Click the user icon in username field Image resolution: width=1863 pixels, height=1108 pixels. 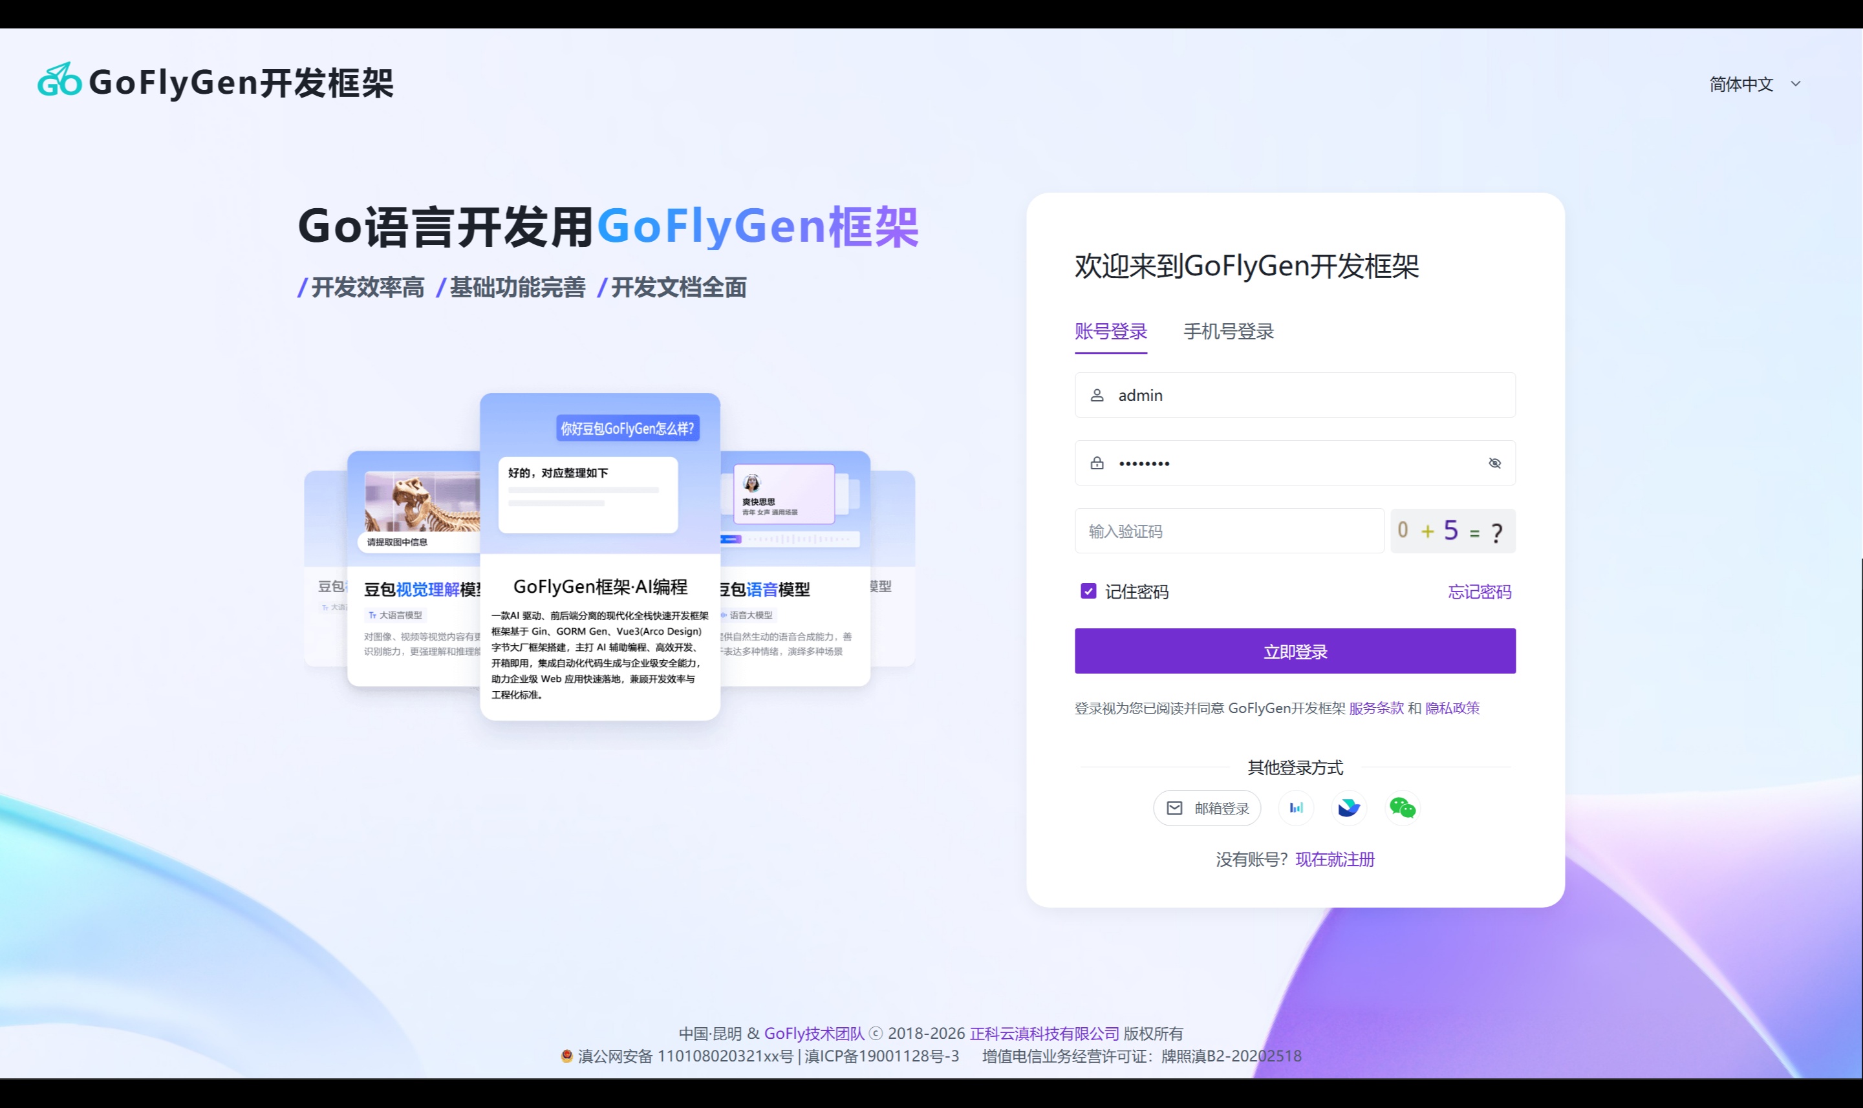(1097, 395)
